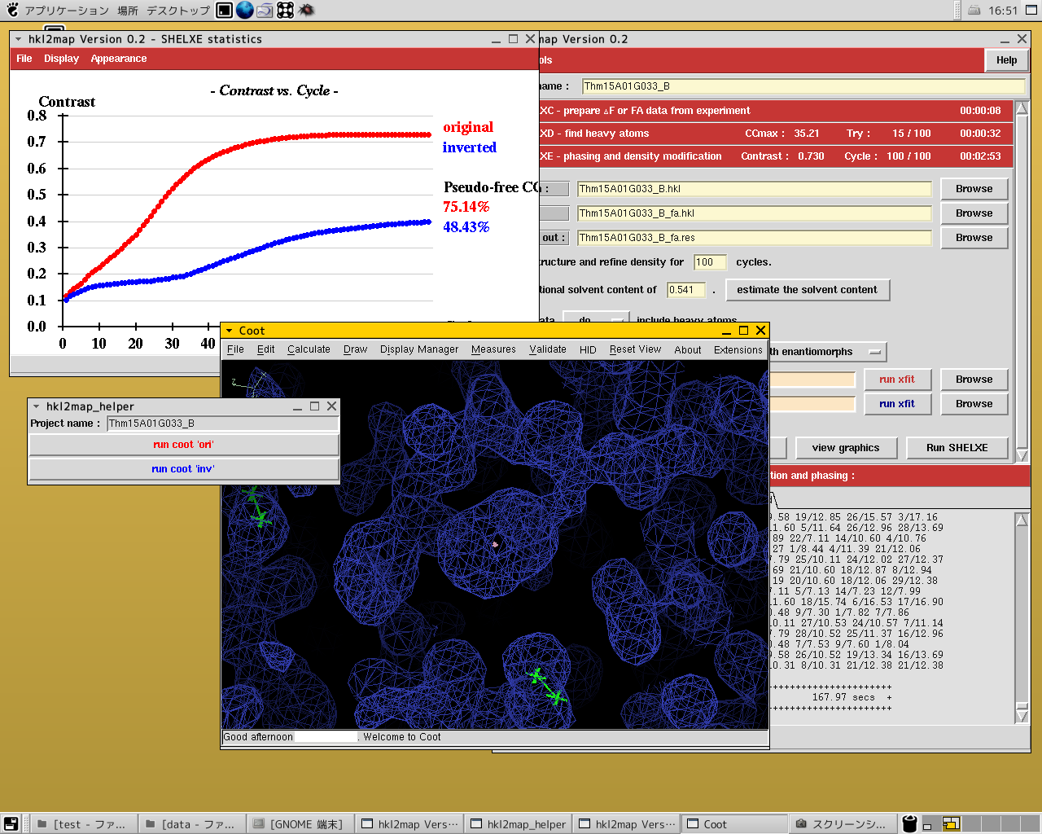Click the bug-report spider icon on top panel
This screenshot has width=1042, height=834.
(x=306, y=10)
